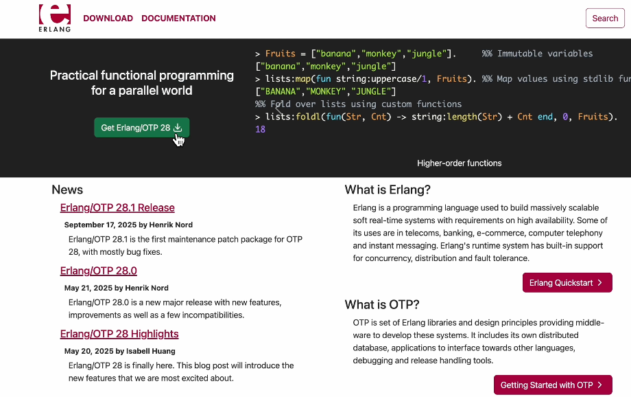The image size is (631, 397).
Task: Open the DOWNLOAD menu item
Action: click(108, 19)
